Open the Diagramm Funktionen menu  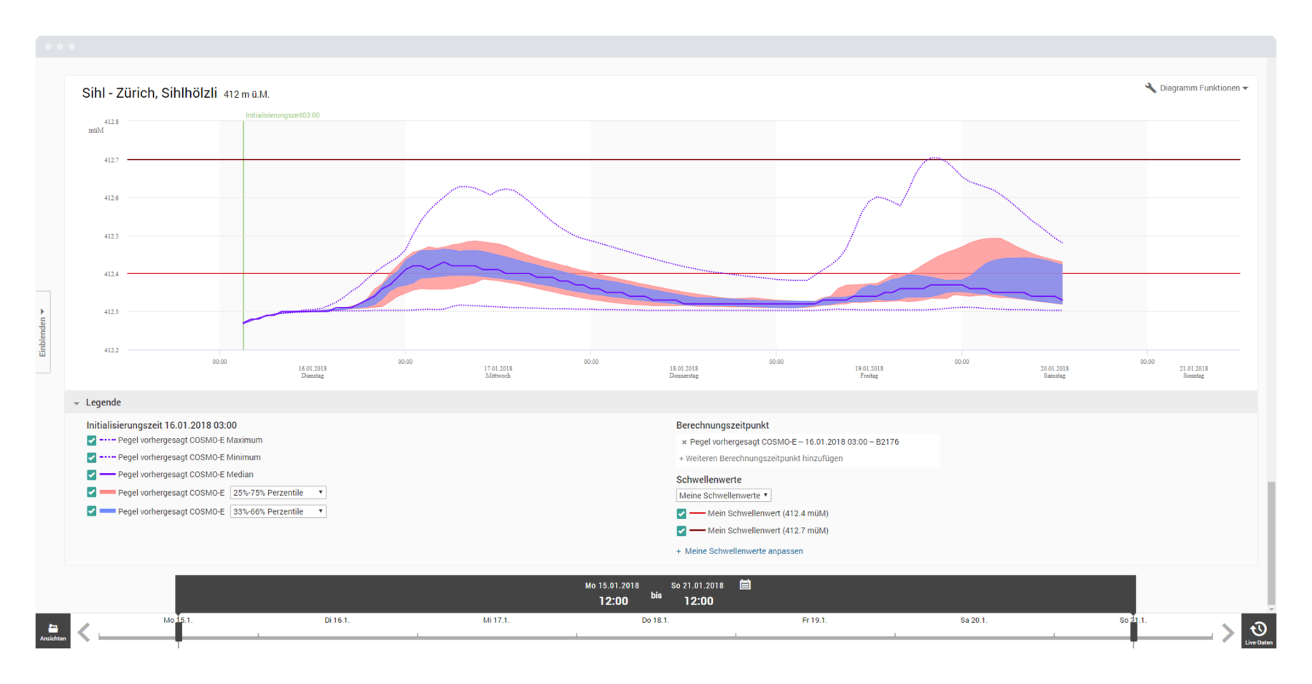1203,88
